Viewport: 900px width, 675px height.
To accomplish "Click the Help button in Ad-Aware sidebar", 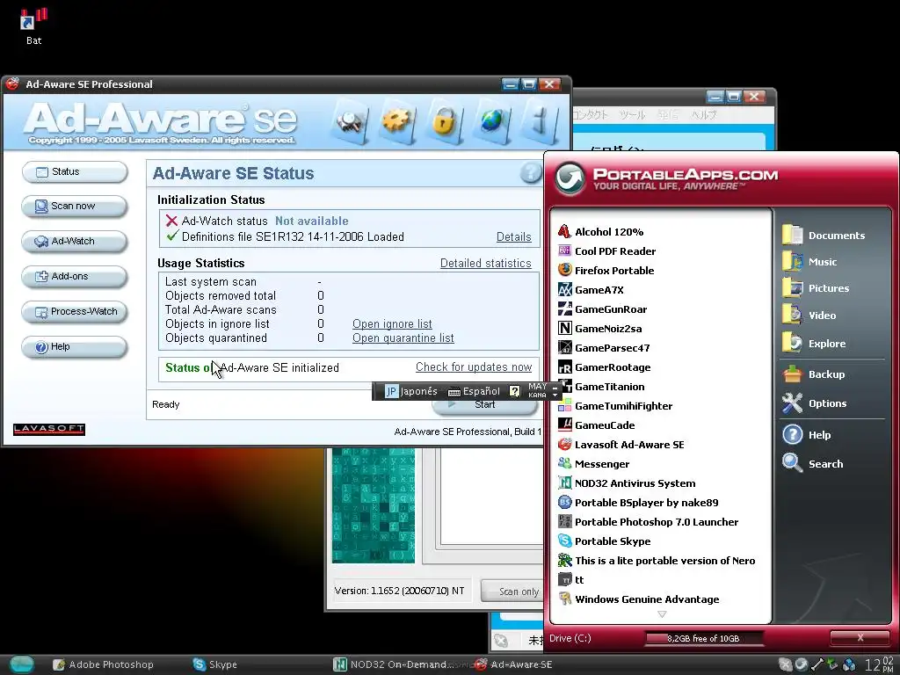I will click(x=75, y=346).
